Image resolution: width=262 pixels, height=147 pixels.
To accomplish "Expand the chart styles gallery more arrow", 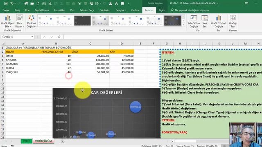I will click(x=183, y=24).
